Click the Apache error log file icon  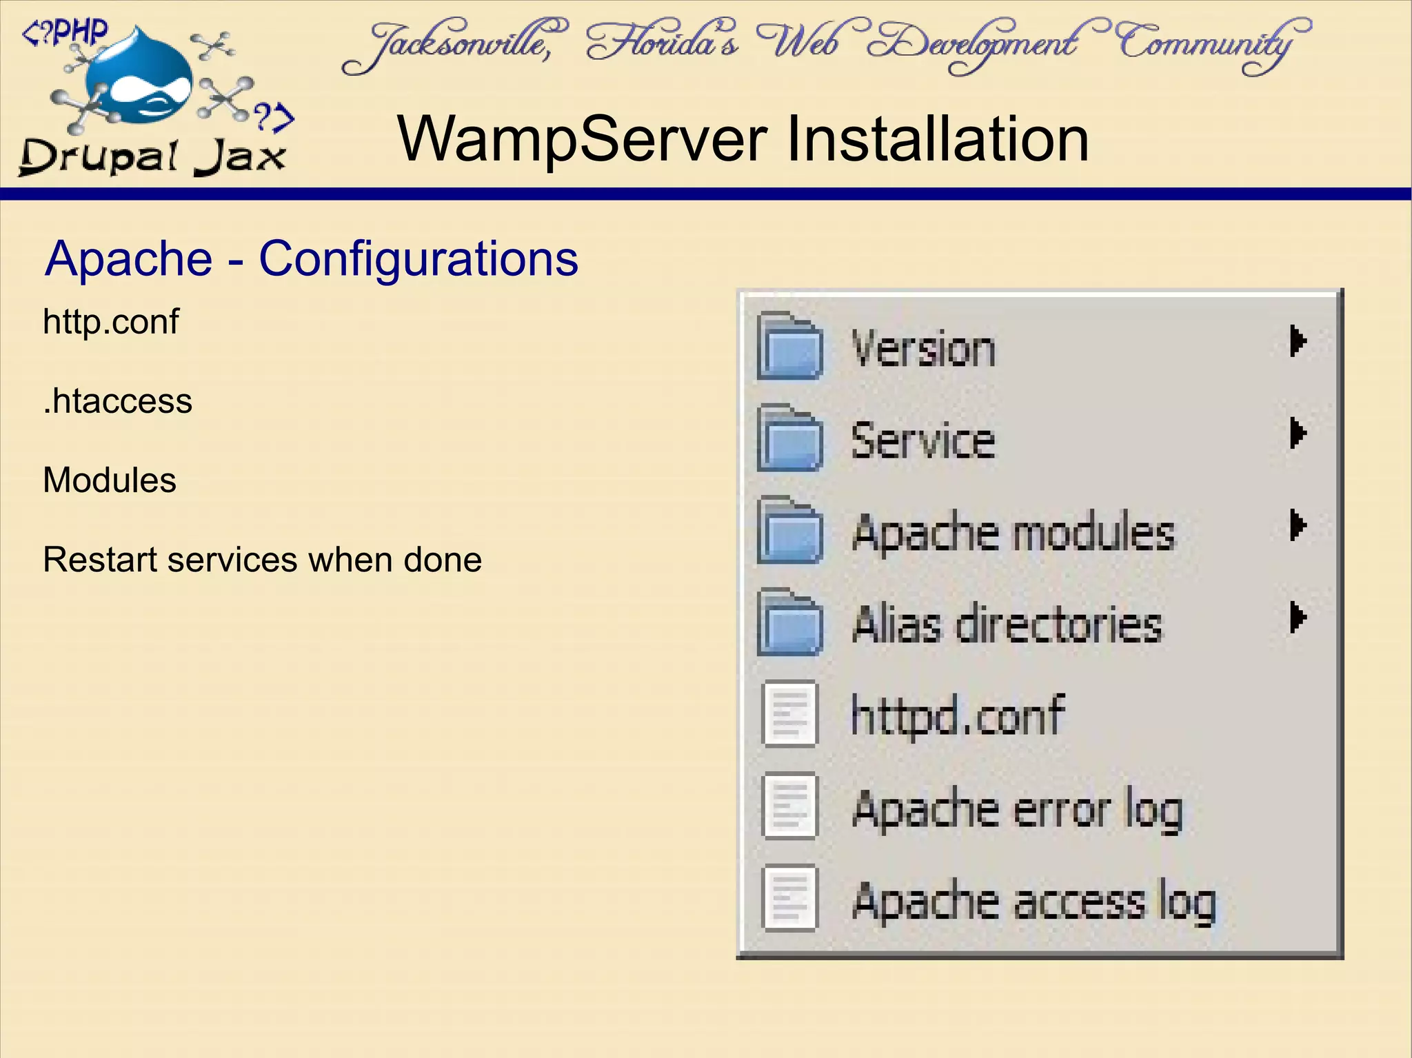790,806
